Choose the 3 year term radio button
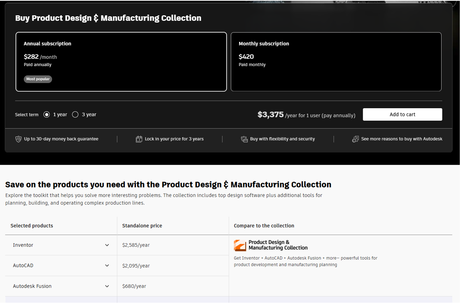Screen dimensions: 461x307 pyautogui.click(x=75, y=114)
